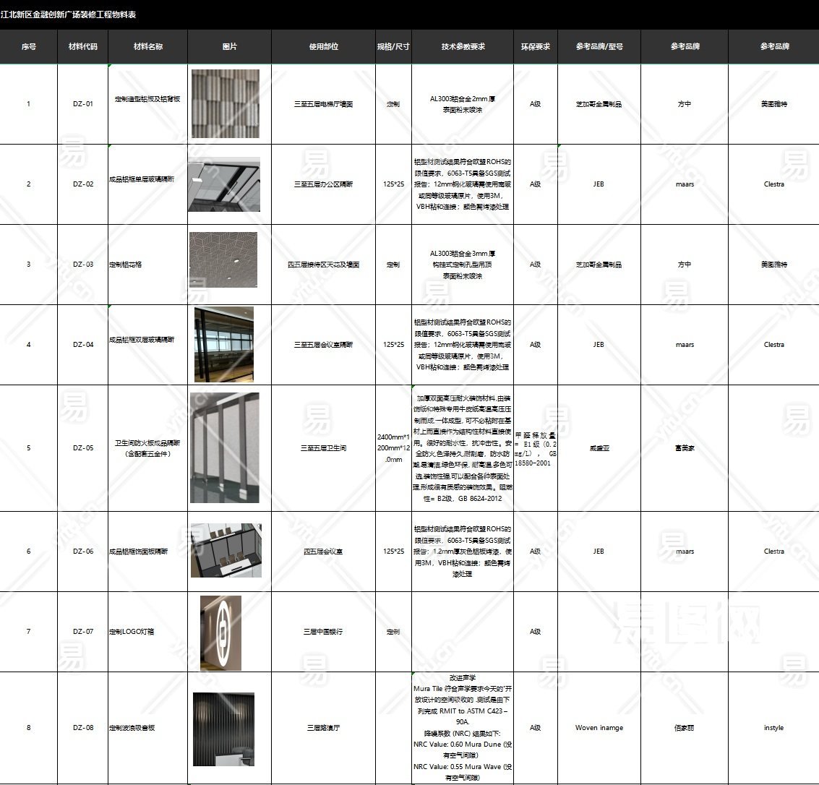Click the DZ-07 LOGO light box image
Viewport: 819px width, 785px height.
[x=220, y=632]
